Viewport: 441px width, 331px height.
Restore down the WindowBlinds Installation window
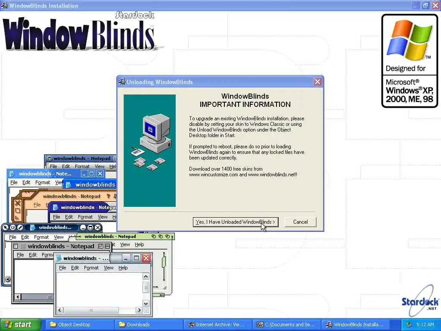(425, 5)
